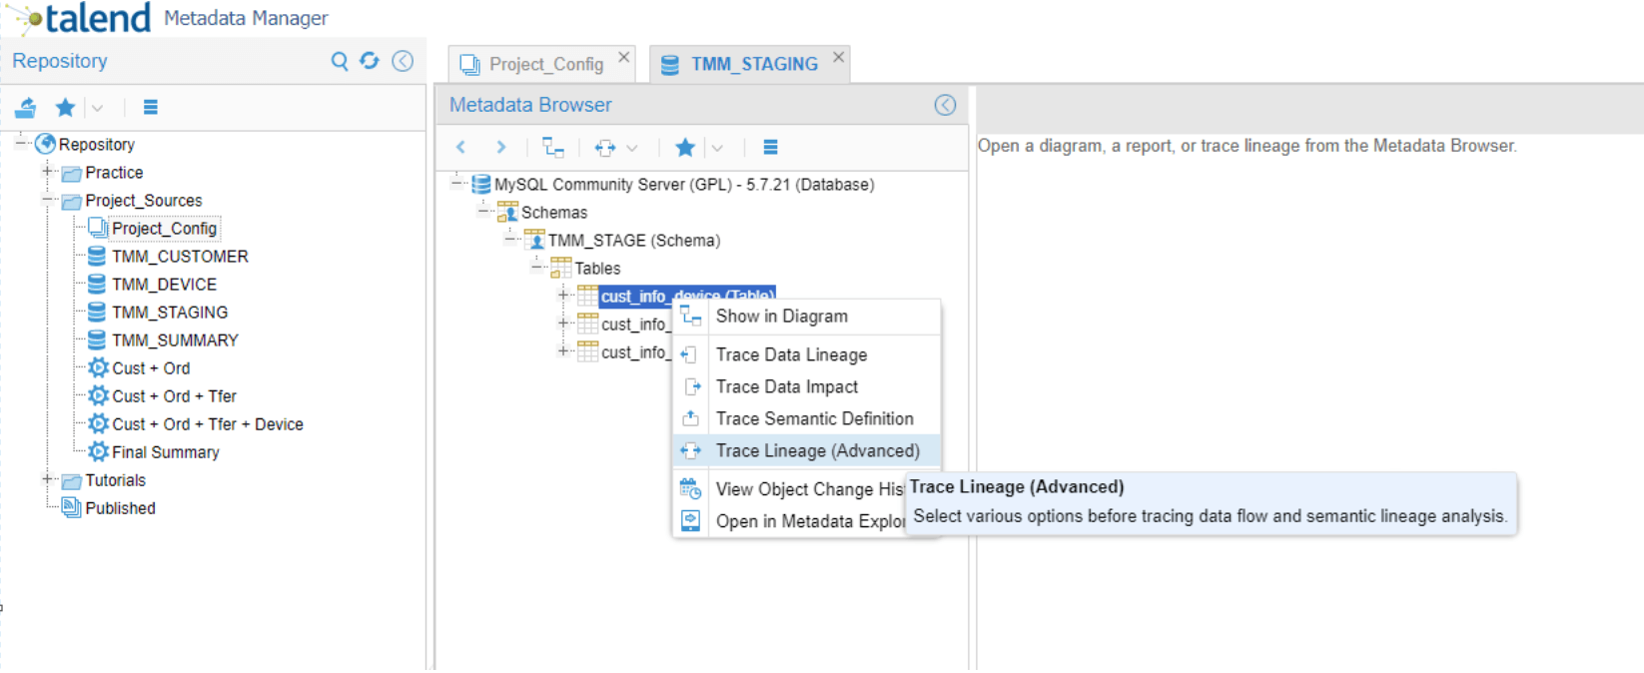This screenshot has width=1644, height=673.
Task: Select Trace Data Impact in the context menu
Action: [x=807, y=386]
